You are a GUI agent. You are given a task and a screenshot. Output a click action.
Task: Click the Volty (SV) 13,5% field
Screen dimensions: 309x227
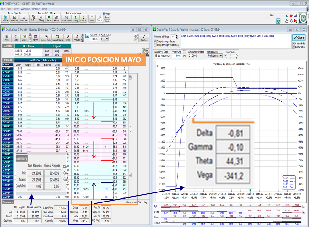(95, 39)
